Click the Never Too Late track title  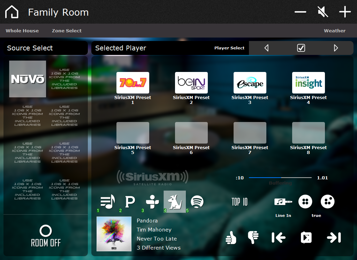pos(157,239)
